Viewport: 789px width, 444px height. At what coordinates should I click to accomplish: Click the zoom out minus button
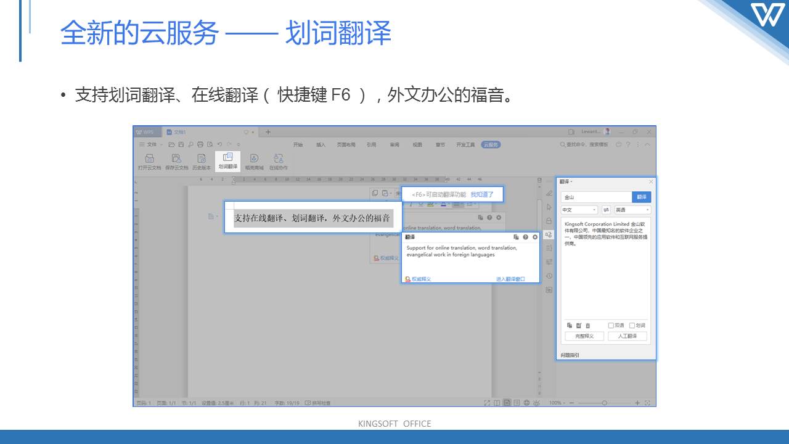[x=571, y=403]
